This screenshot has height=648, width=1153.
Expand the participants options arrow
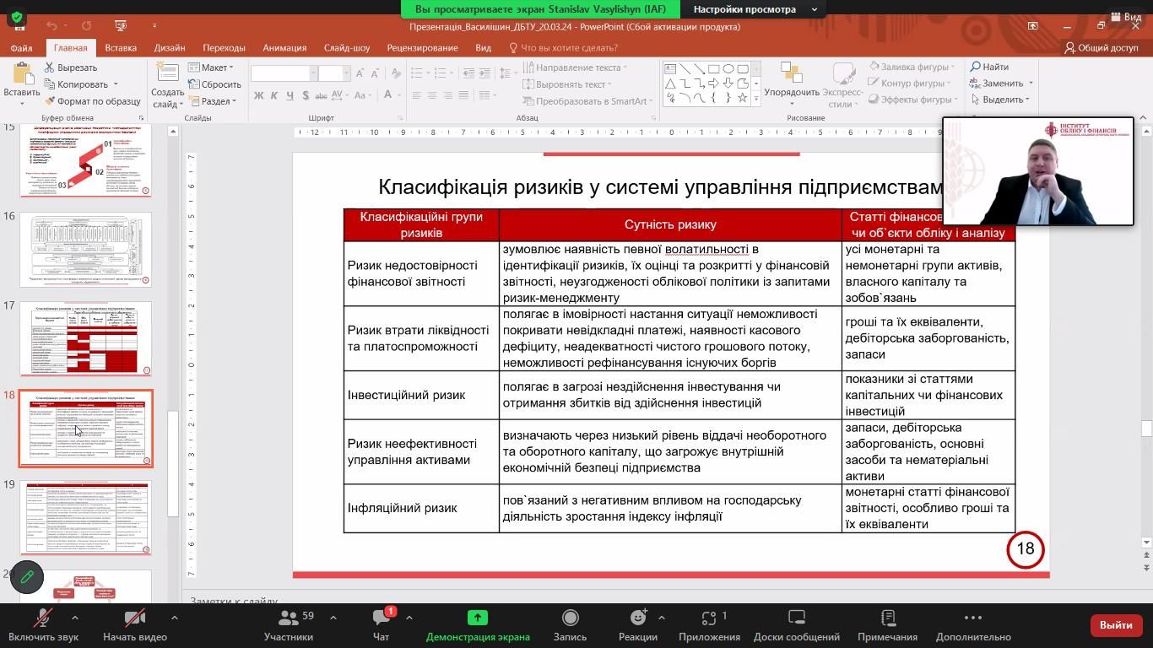333,618
